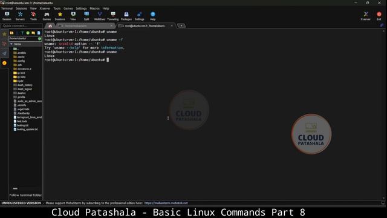Screen dimensions: 387x218
Task: Select the test.todo file
Action: coord(21,121)
